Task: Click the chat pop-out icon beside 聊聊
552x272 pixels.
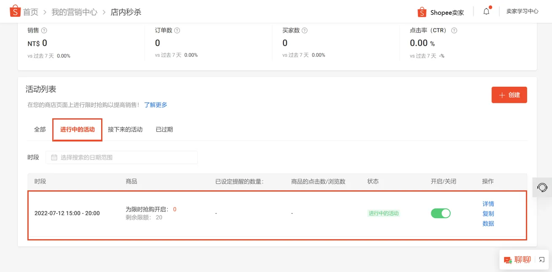Action: [541, 259]
